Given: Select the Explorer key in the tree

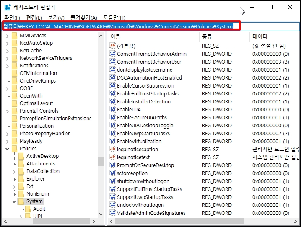Looking at the screenshot, I should pyautogui.click(x=35, y=179).
